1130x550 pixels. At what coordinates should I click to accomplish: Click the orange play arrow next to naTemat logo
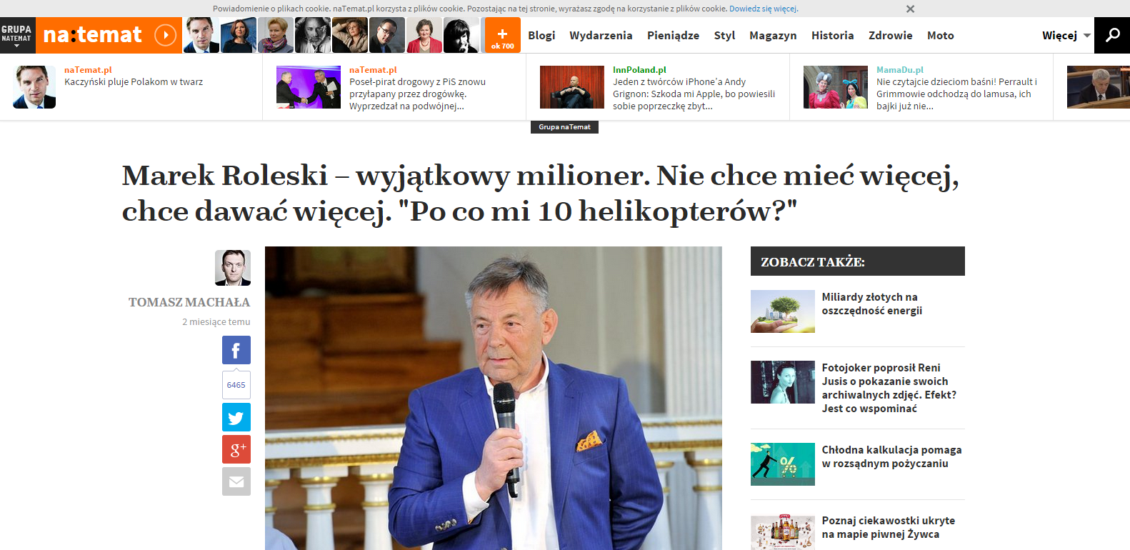pos(165,35)
